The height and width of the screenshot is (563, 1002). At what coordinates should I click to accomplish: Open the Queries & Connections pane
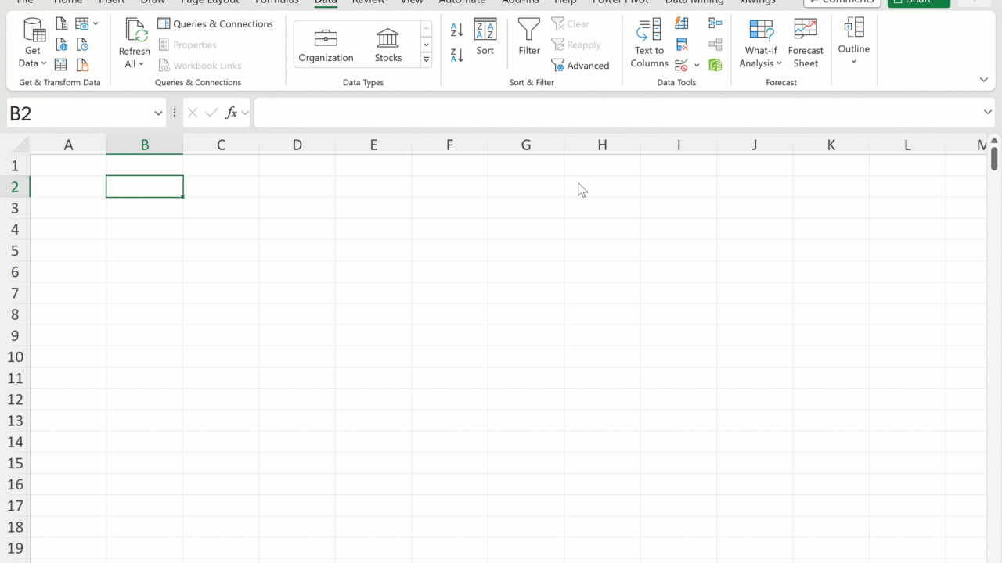(x=215, y=24)
